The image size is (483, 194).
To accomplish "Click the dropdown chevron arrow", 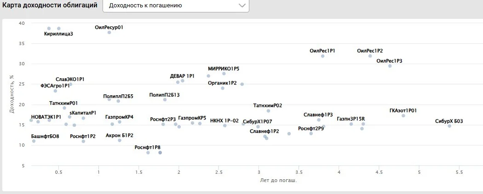I will click(242, 6).
